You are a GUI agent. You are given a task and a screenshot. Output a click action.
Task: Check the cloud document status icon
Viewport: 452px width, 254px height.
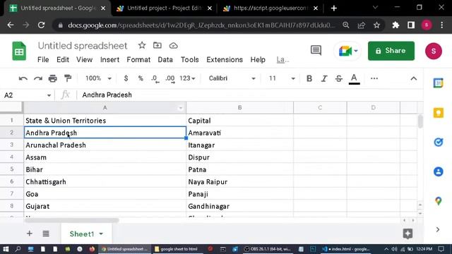173,45
